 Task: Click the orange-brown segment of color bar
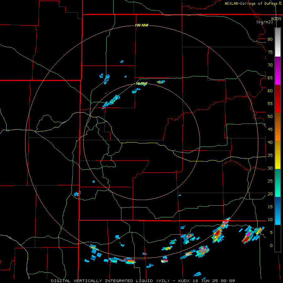pyautogui.click(x=278, y=127)
